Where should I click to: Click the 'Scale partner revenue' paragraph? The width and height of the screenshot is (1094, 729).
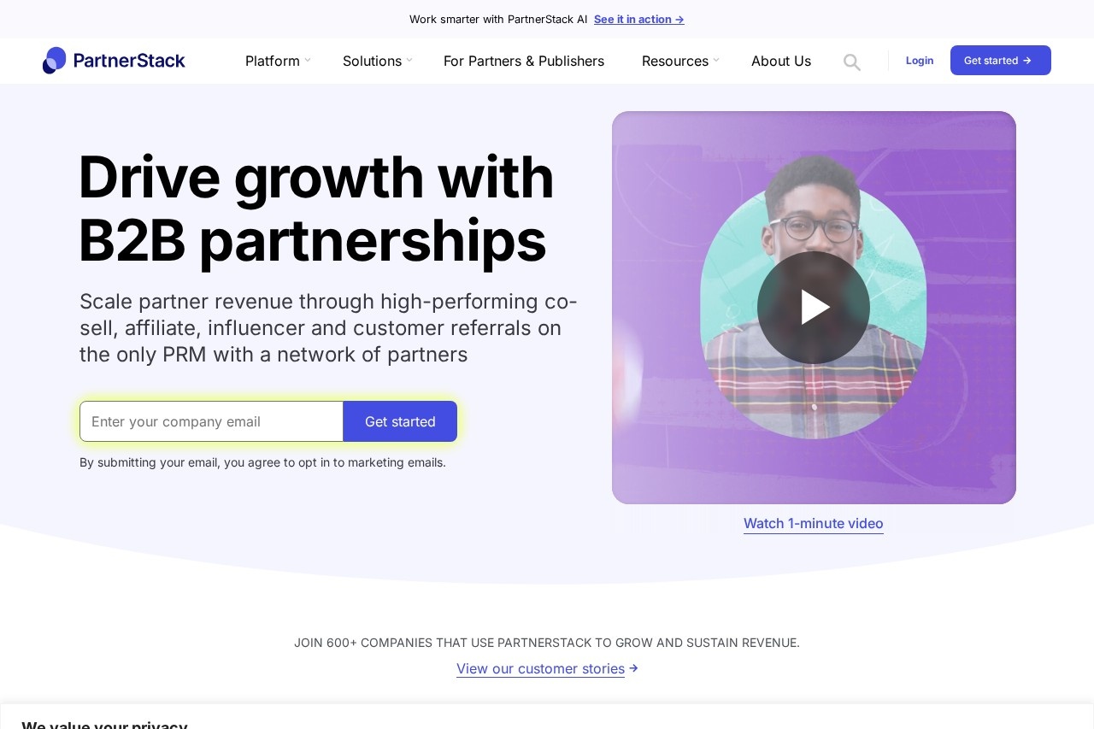click(329, 328)
